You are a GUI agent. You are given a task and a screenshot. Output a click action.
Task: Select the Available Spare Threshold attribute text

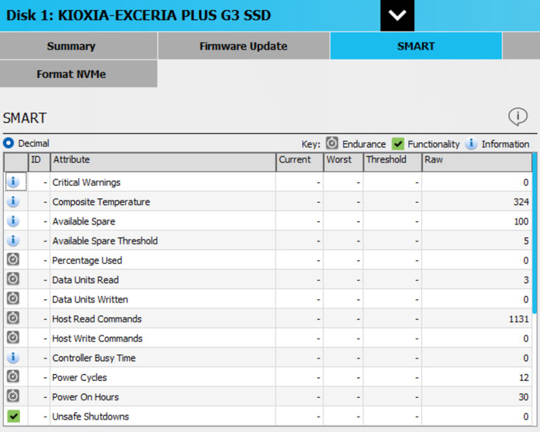[x=105, y=241]
